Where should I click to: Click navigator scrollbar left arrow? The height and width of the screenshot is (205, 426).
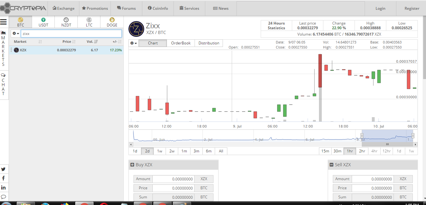[131, 144]
